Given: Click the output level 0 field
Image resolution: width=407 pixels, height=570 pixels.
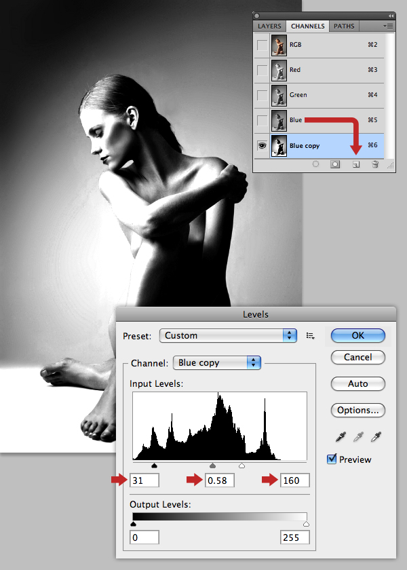Looking at the screenshot, I should (144, 537).
